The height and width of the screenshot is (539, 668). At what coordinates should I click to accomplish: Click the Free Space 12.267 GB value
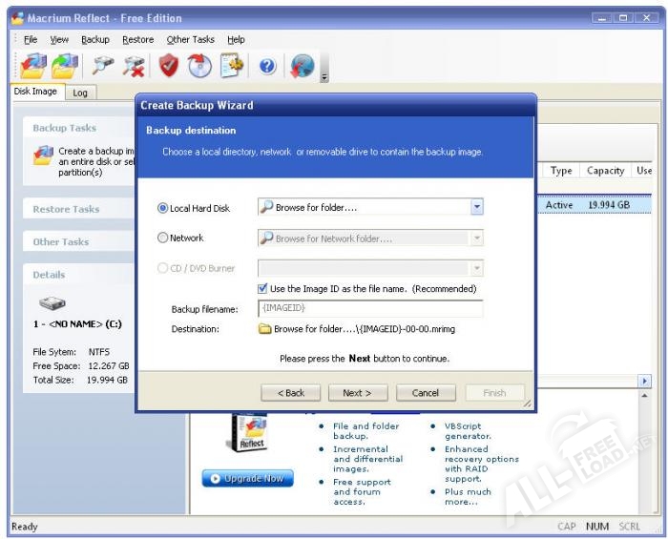pos(109,366)
